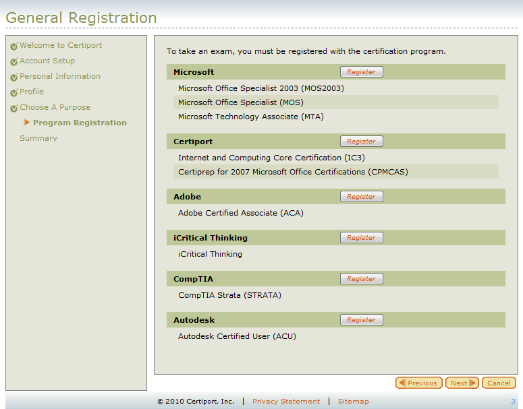This screenshot has height=409, width=523.
Task: Select Certiprep for 2007 Microsoft Office Certifications
Action: 336,172
